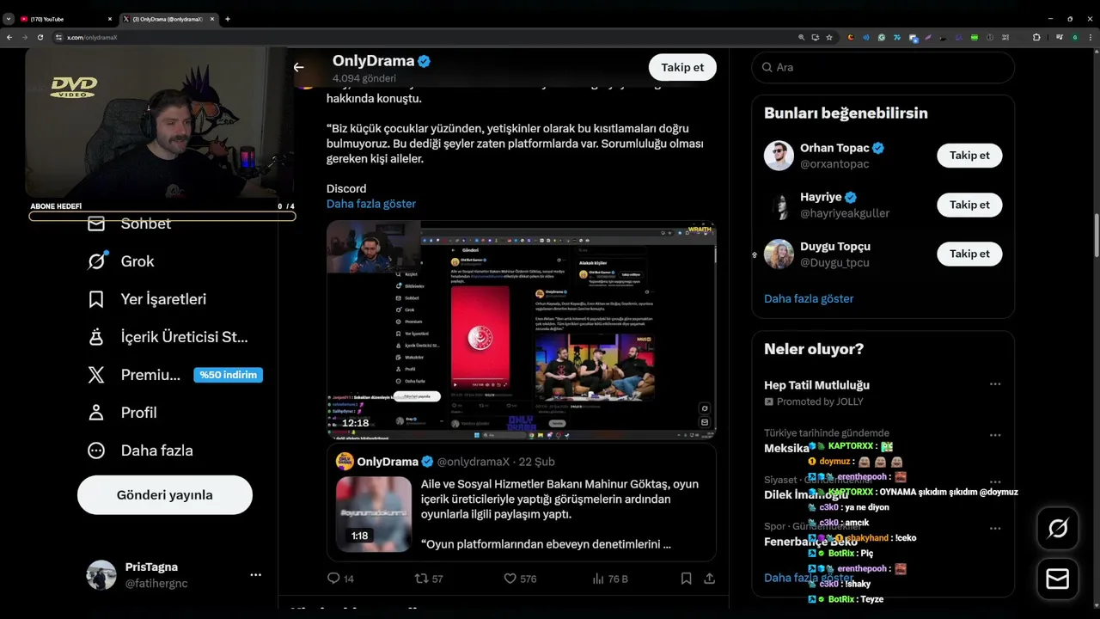
Task: Click the repost icon showing 57
Action: (x=421, y=579)
